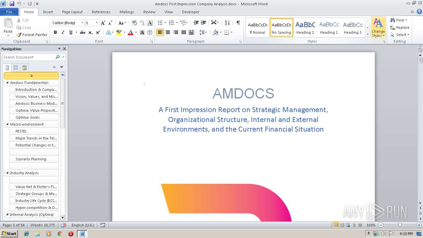The width and height of the screenshot is (423, 238).
Task: Apply text highlight color
Action: 119,32
